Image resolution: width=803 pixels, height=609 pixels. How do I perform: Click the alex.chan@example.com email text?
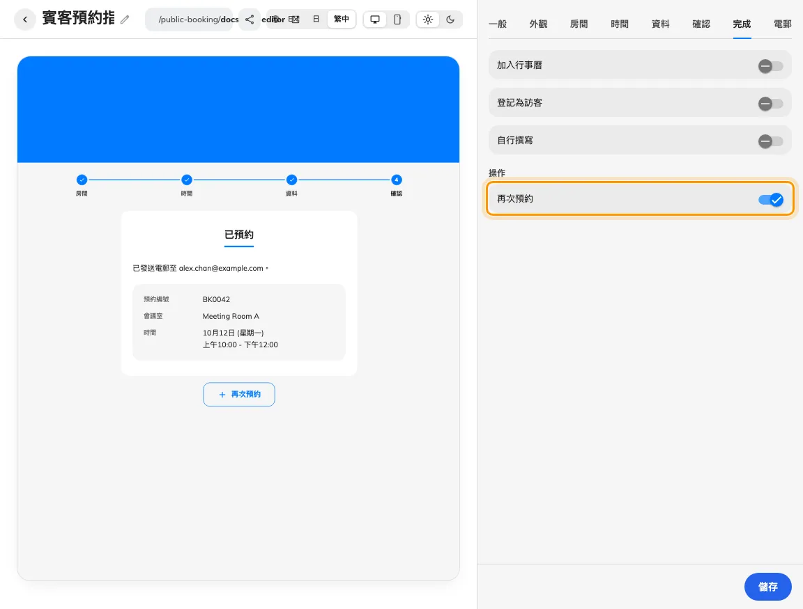(x=221, y=268)
